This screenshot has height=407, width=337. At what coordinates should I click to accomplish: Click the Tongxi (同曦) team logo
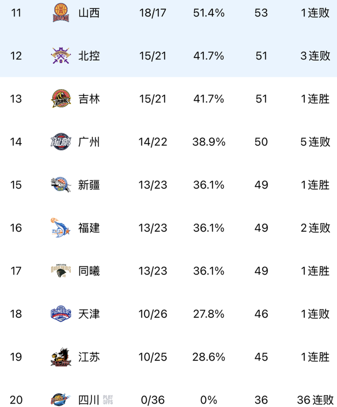tap(61, 271)
